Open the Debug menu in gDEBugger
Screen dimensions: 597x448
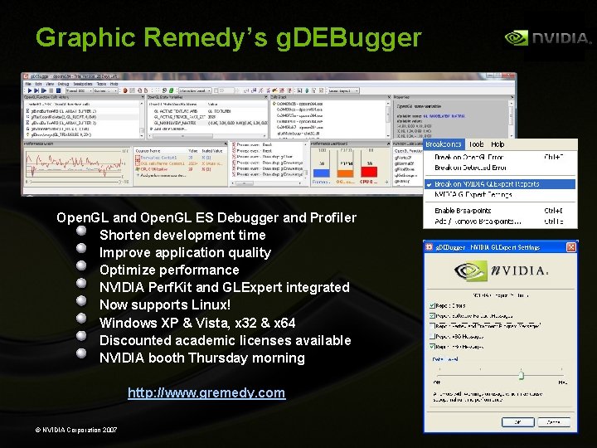point(63,84)
